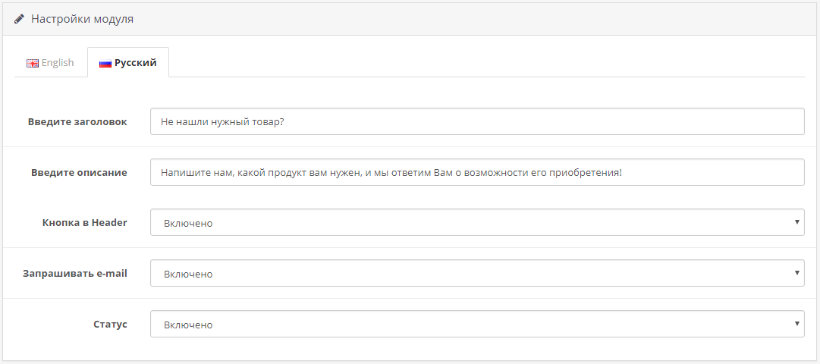
Task: Expand the Запрашивать e-mail dropdown
Action: pyautogui.click(x=477, y=273)
